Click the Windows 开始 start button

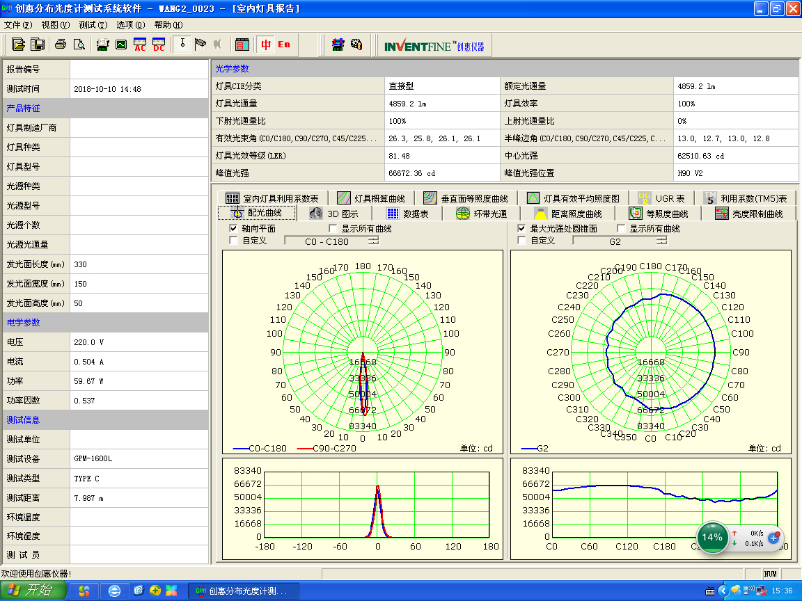33,591
